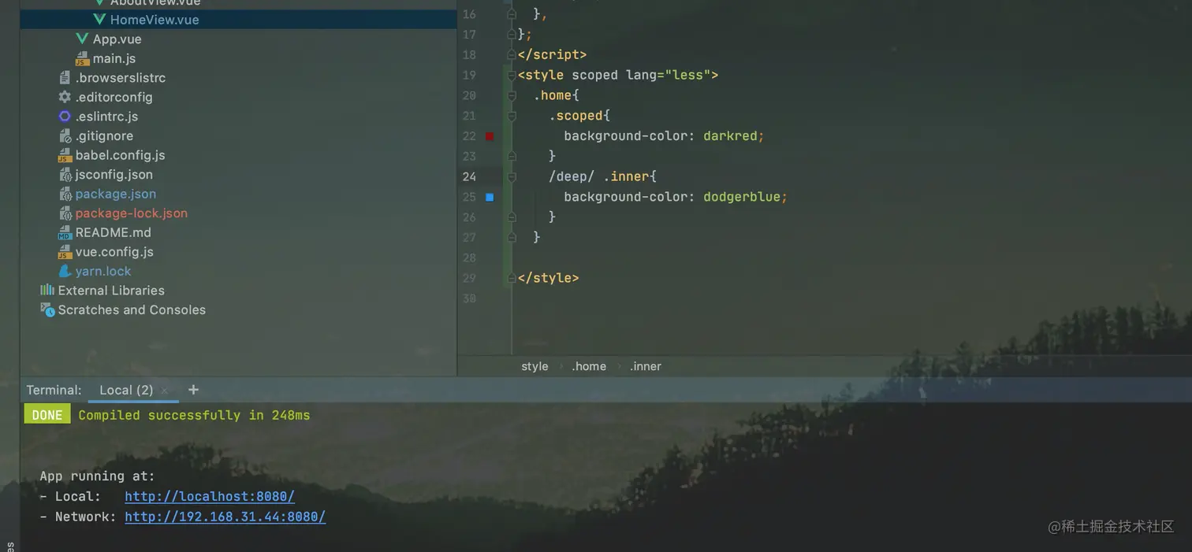Click line number 24 in gutter
The height and width of the screenshot is (552, 1192).
click(x=469, y=176)
